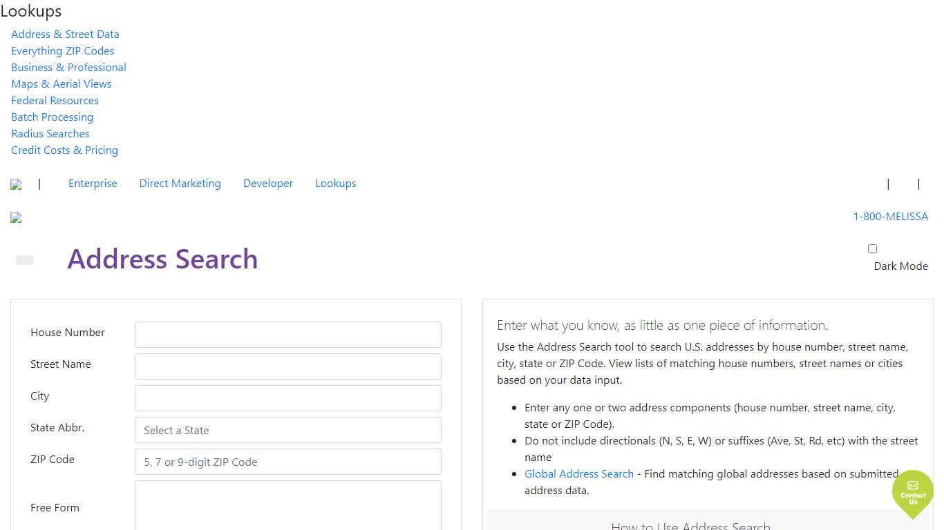Visit Federal Resources link

click(55, 100)
